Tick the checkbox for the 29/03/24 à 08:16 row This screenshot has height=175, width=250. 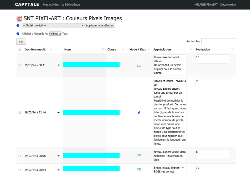(20, 156)
